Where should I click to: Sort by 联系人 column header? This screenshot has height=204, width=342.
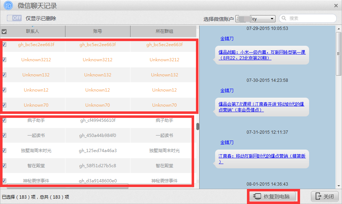[33, 31]
